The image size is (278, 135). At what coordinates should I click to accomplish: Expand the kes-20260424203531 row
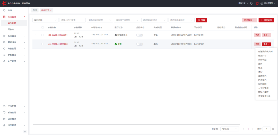(35, 35)
